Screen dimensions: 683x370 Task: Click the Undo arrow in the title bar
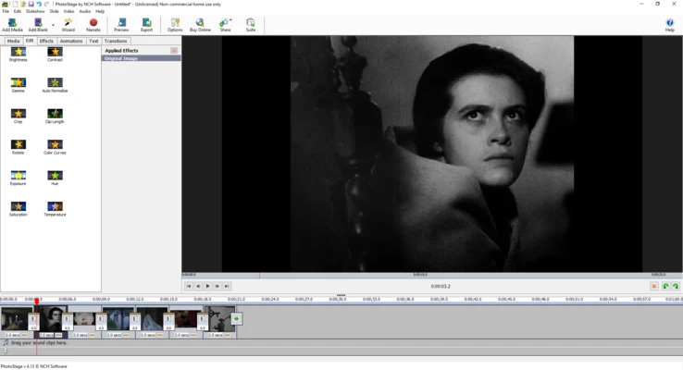click(x=39, y=4)
